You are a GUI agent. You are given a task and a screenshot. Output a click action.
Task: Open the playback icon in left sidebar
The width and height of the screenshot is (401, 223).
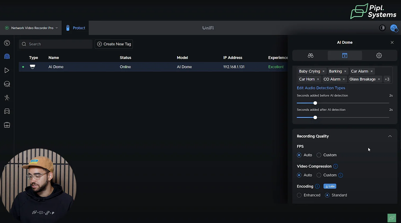7,70
